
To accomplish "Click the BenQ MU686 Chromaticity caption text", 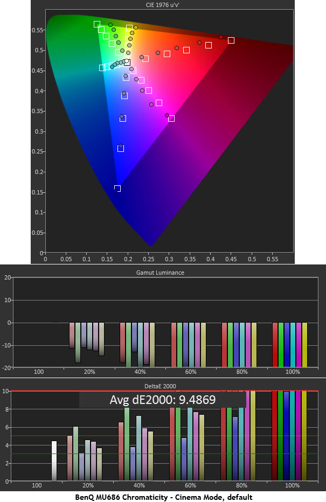I will click(x=163, y=497).
